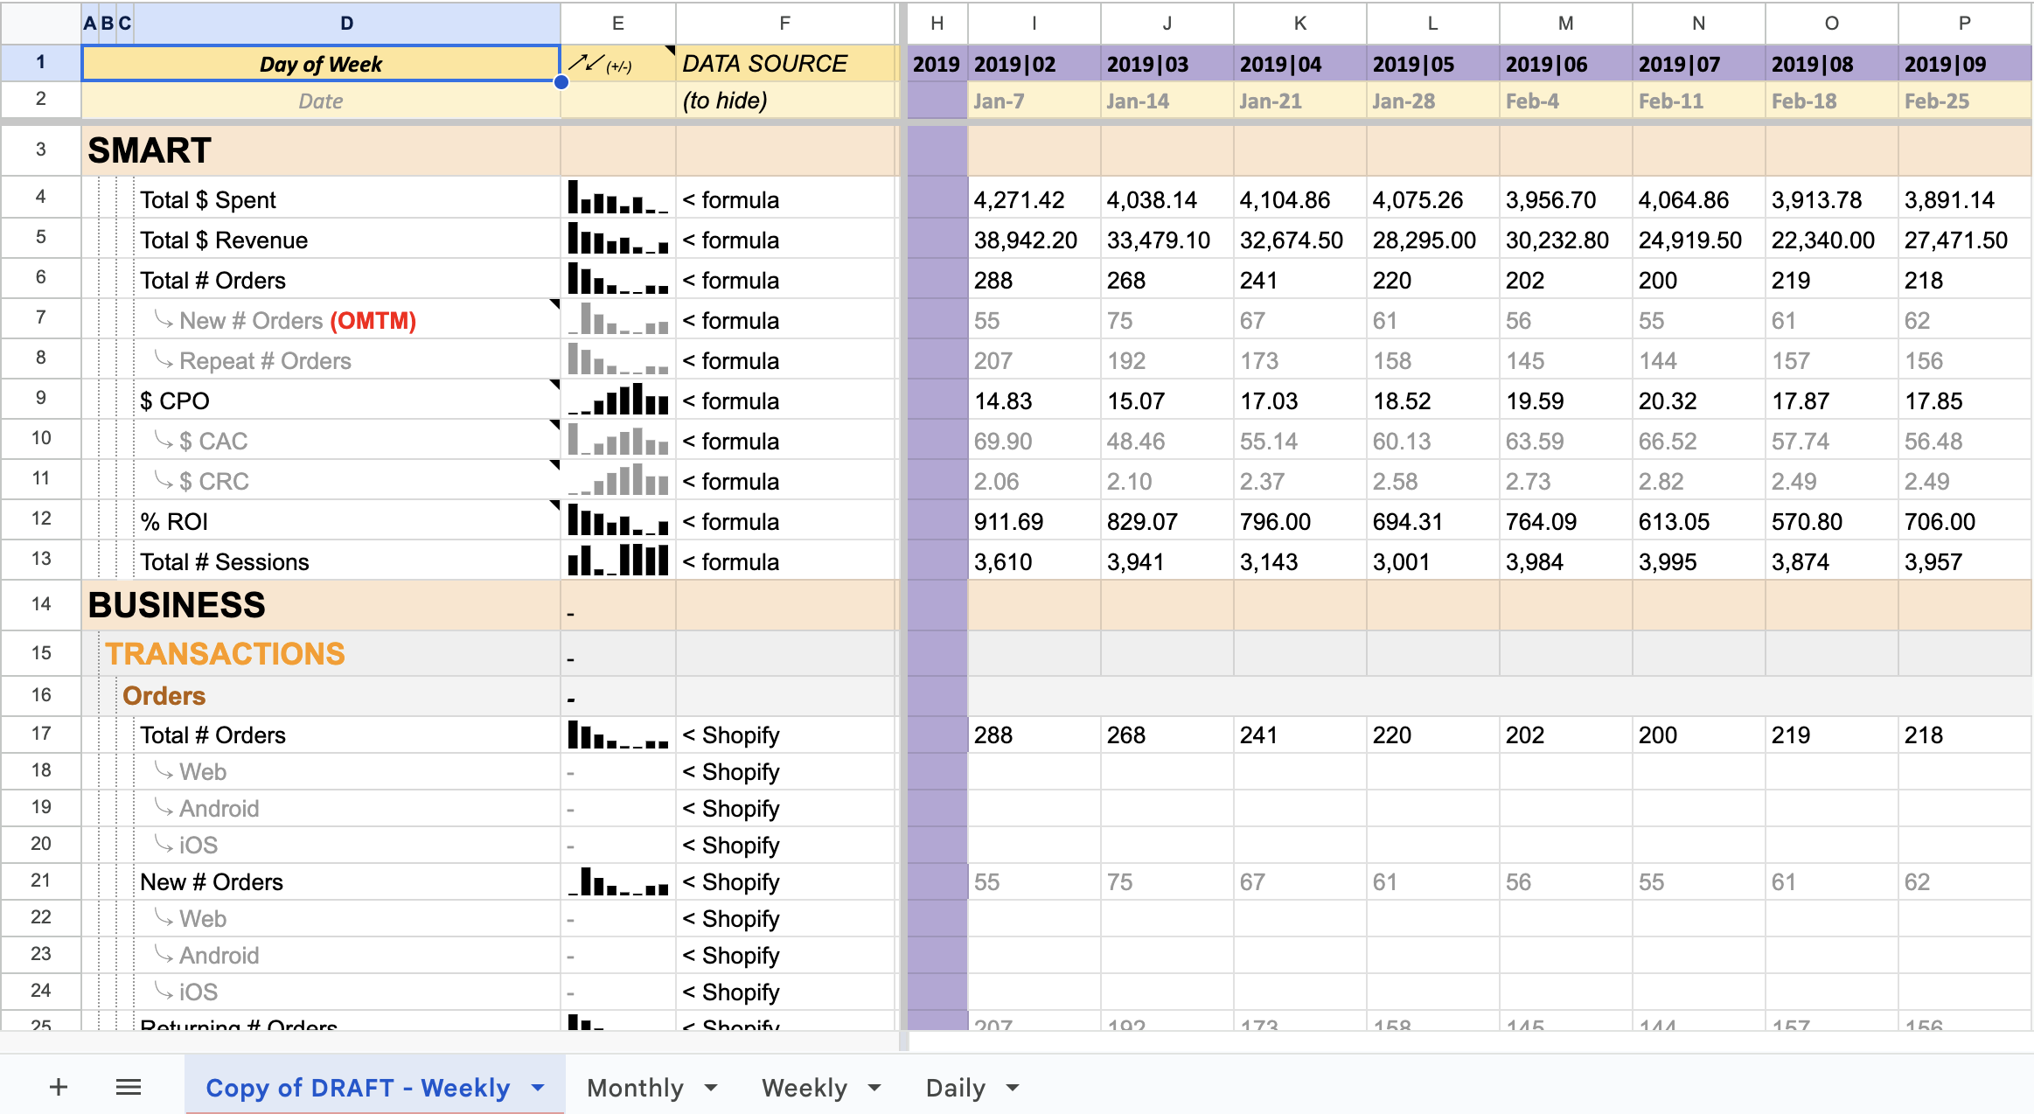
Task: Open the all sheets list icon
Action: click(129, 1087)
